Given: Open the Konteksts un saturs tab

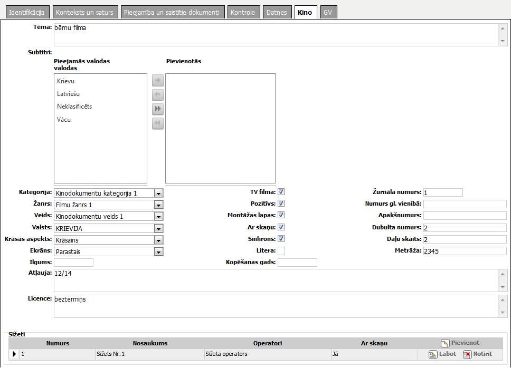Looking at the screenshot, I should click(84, 12).
